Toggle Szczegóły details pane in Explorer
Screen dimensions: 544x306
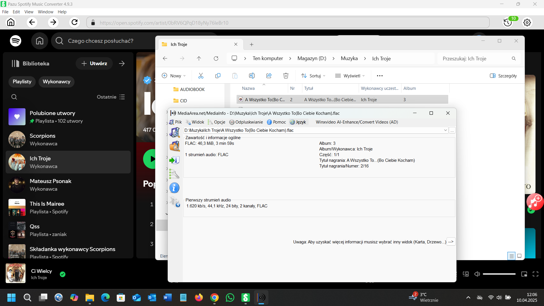[503, 76]
